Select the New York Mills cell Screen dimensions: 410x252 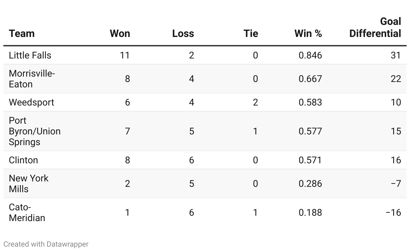tap(29, 183)
